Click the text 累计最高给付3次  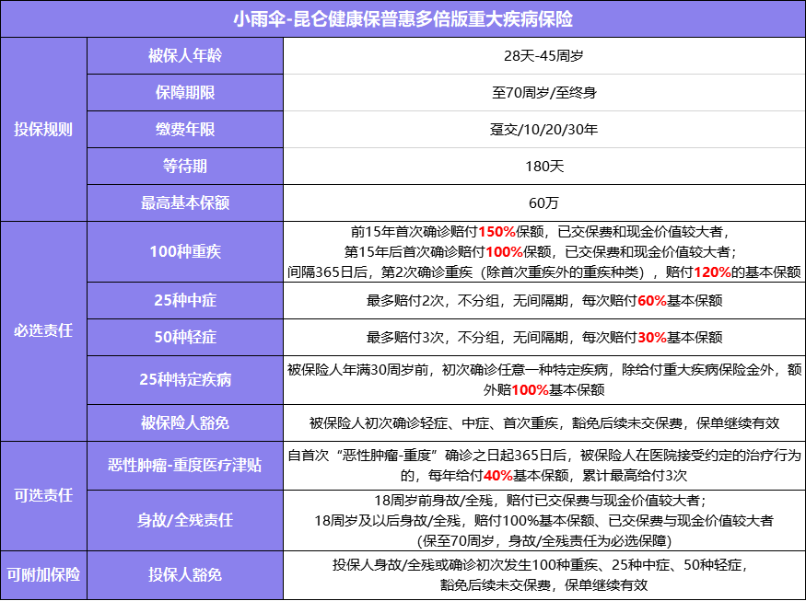pyautogui.click(x=635, y=476)
